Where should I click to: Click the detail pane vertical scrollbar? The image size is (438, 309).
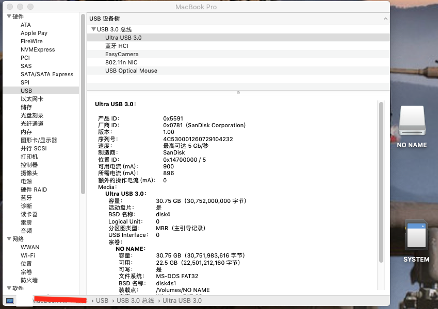click(381, 180)
